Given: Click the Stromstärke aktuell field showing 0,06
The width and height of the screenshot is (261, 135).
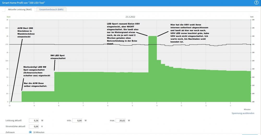Looking at the screenshot, I should click(x=34, y=126).
